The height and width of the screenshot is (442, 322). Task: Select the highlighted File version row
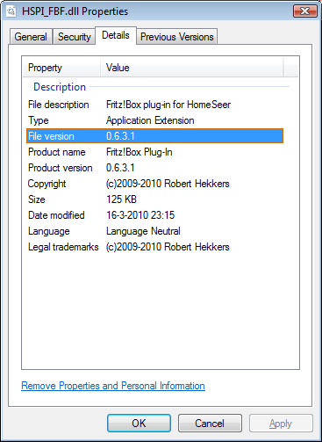[154, 136]
